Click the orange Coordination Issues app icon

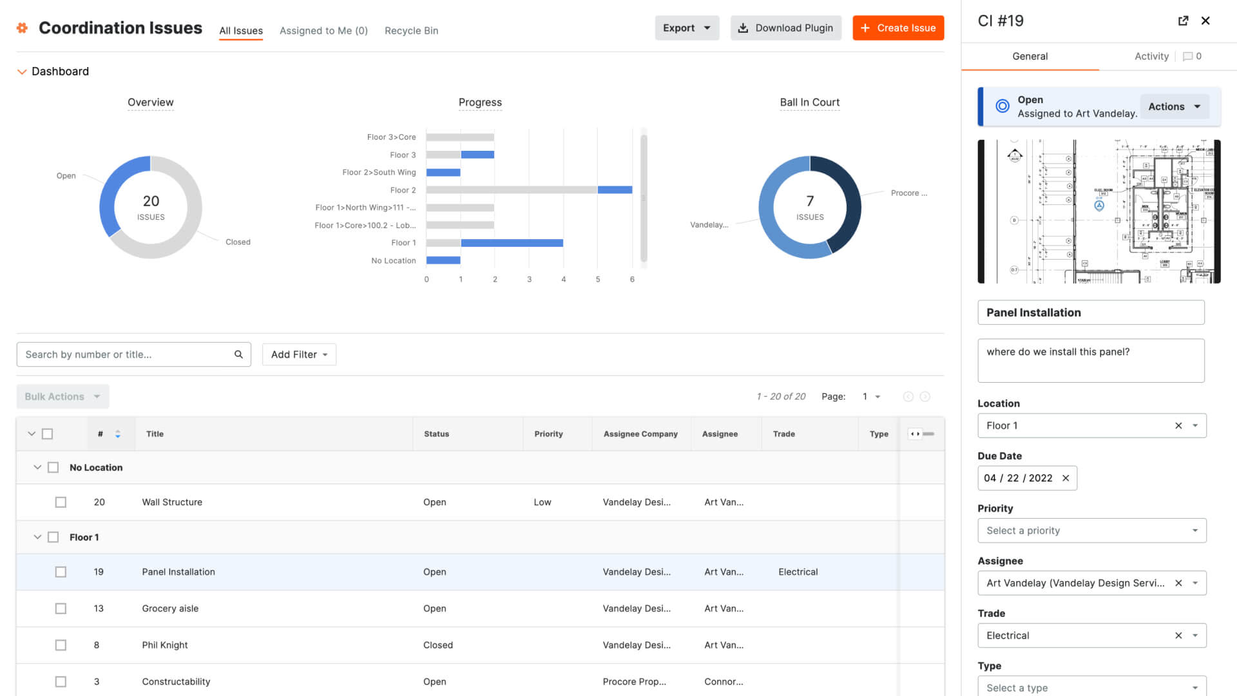pyautogui.click(x=23, y=26)
